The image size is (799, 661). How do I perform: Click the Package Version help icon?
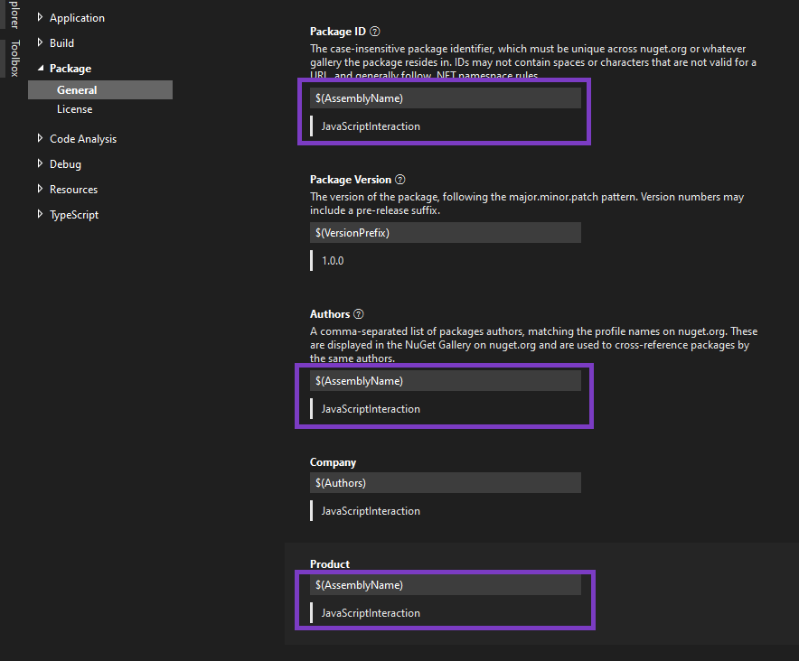[400, 180]
